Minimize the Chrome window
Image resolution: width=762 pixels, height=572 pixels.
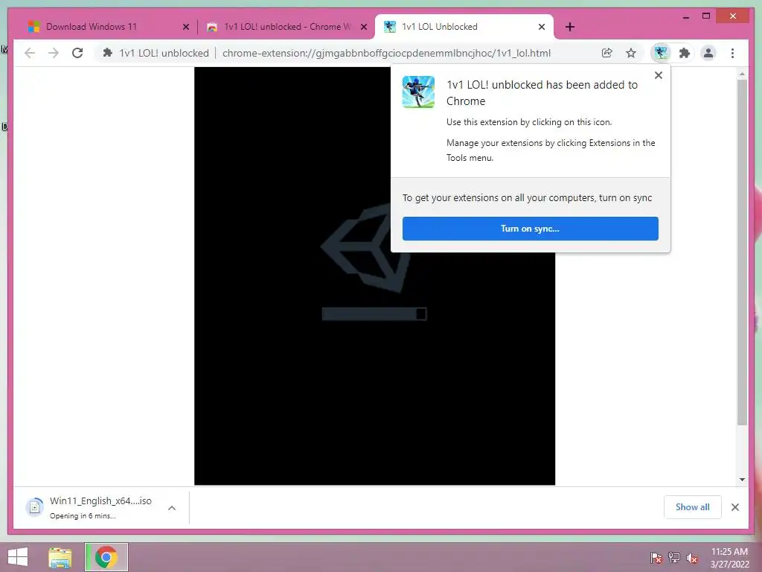pyautogui.click(x=685, y=16)
